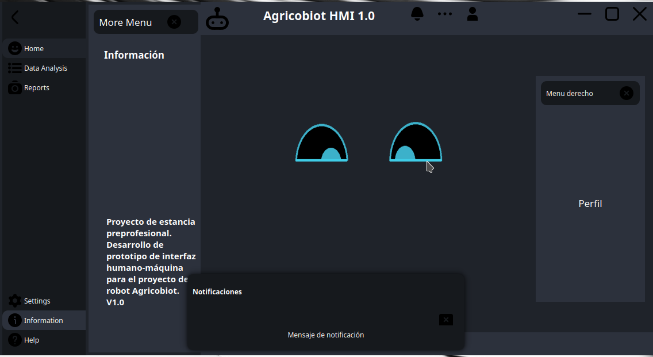
Task: Click the Information info icon
Action: pos(14,320)
